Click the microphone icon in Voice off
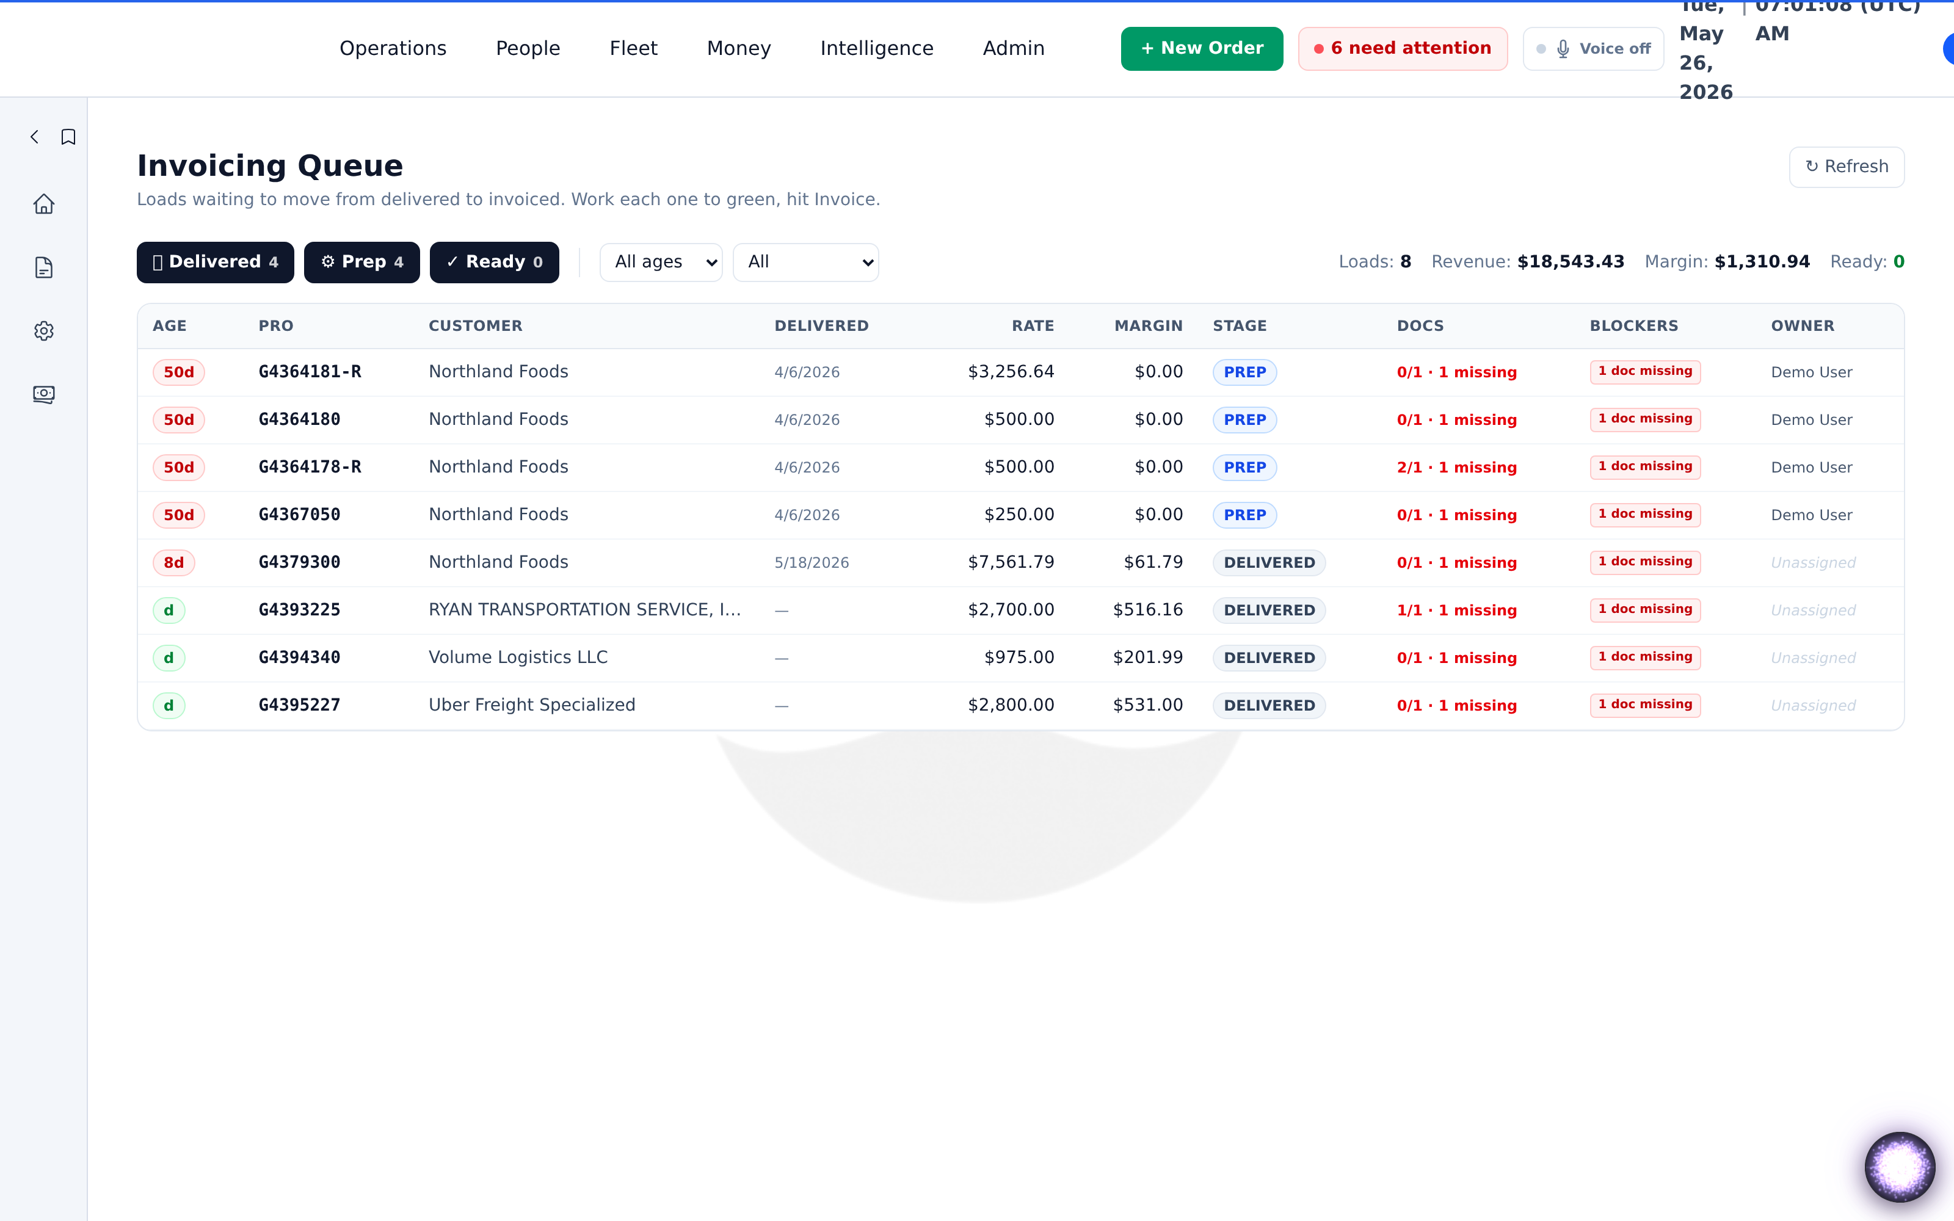 (1563, 49)
